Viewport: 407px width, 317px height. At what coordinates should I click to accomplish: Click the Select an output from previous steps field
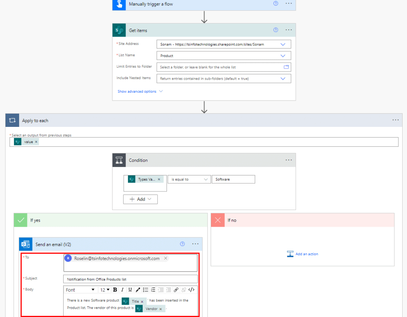click(x=204, y=142)
